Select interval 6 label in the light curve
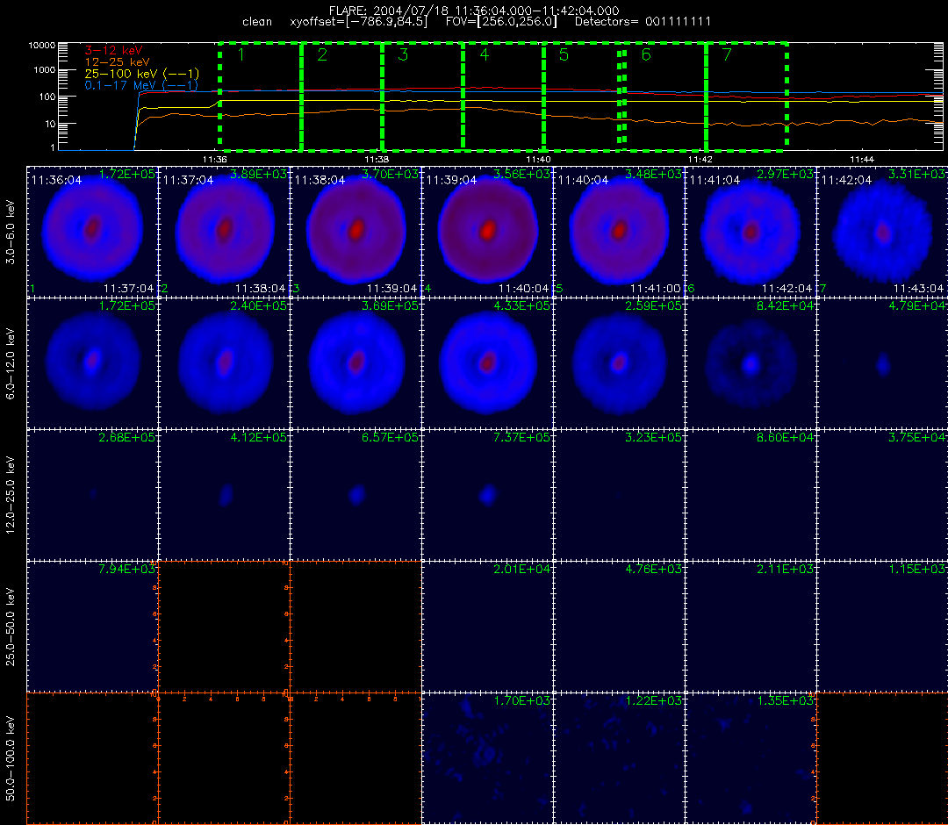The height and width of the screenshot is (825, 948). pyautogui.click(x=646, y=55)
